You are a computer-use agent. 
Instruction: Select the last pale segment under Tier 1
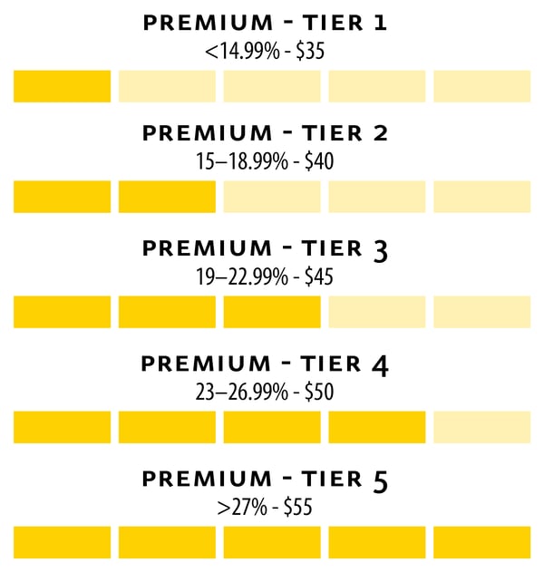click(481, 86)
